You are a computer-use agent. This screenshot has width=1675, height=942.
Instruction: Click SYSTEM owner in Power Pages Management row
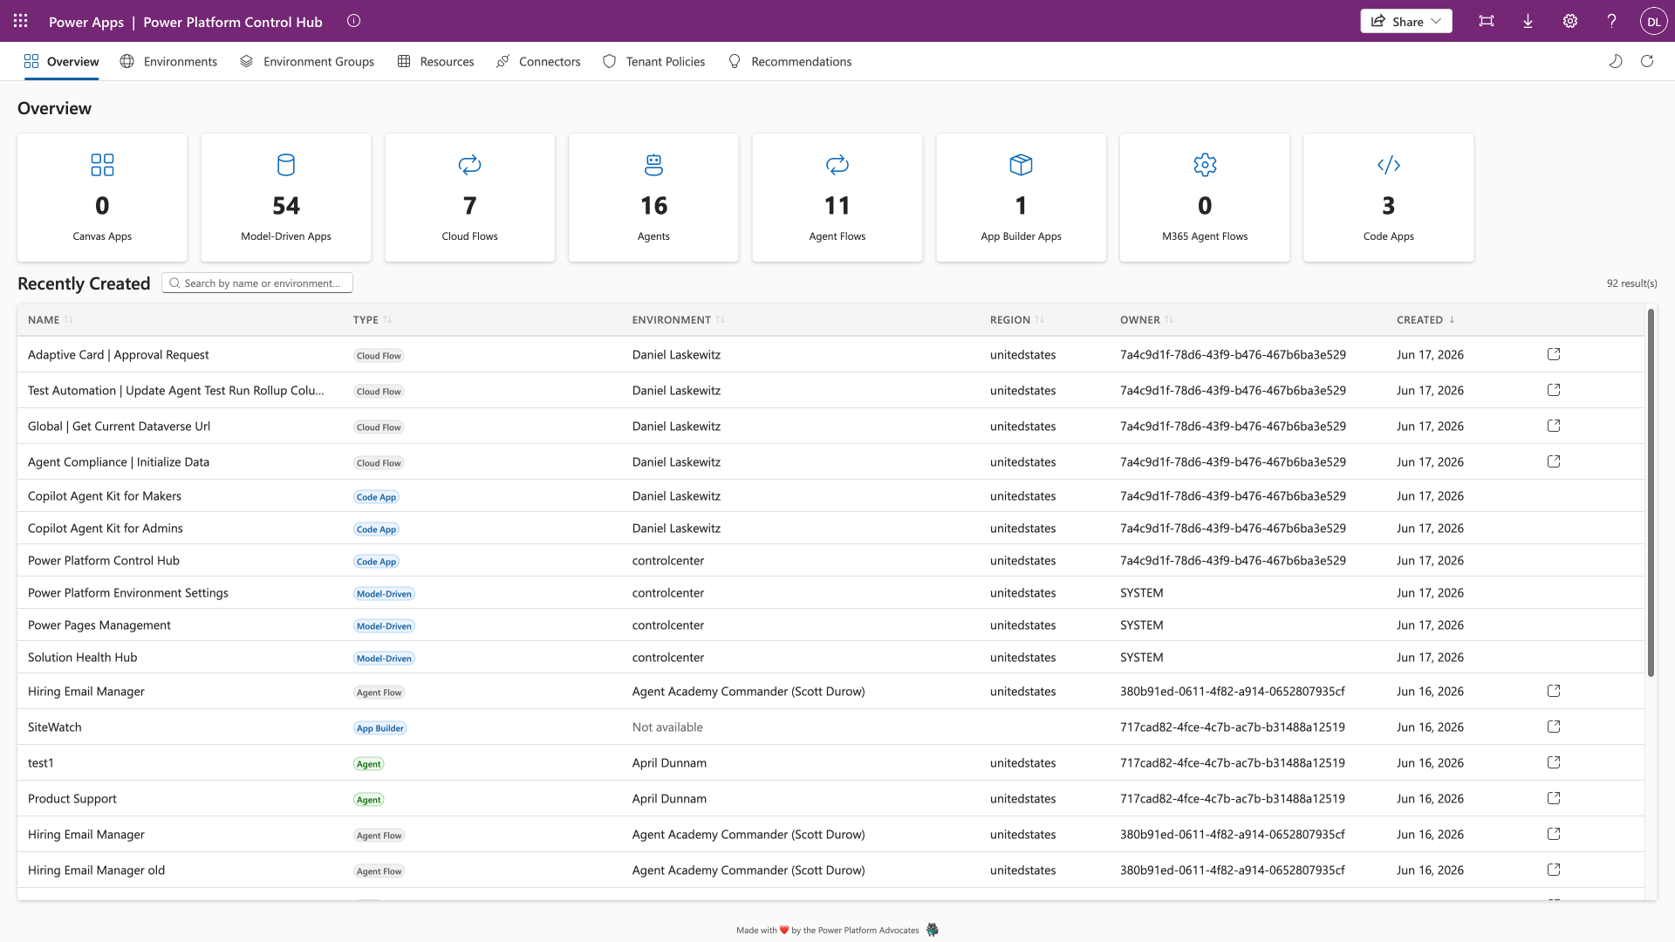pos(1142,625)
